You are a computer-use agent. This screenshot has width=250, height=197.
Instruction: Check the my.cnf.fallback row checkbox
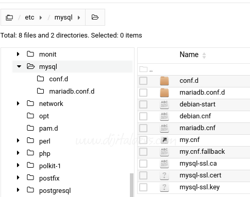point(143,152)
